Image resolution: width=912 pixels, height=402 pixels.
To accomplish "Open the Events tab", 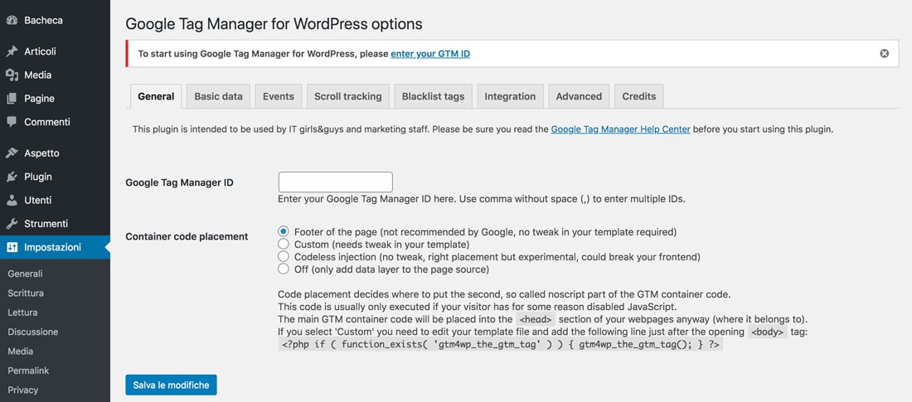I will (x=279, y=97).
